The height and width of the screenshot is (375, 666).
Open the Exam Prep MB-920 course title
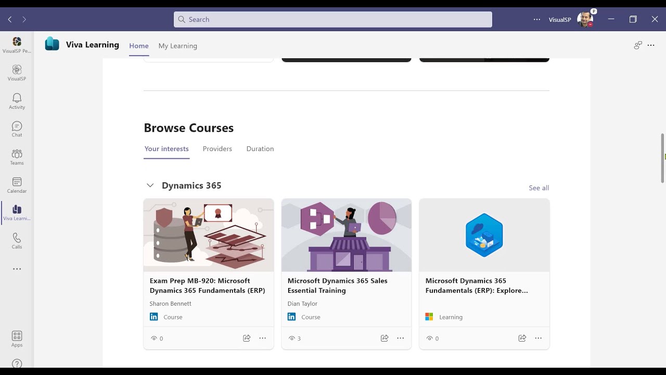pyautogui.click(x=208, y=285)
